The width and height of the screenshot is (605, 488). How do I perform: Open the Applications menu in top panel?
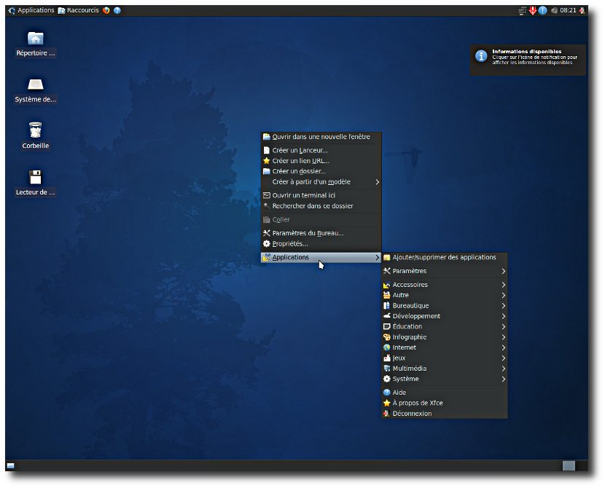31,10
